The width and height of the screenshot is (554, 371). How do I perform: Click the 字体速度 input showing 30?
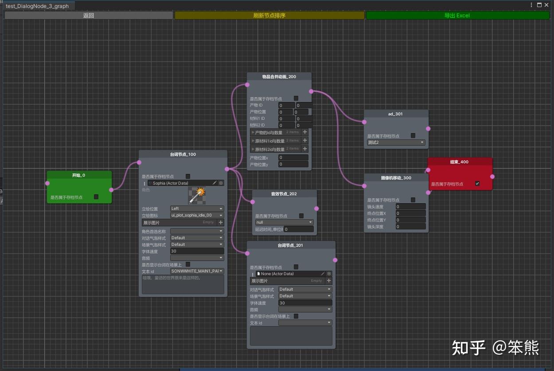pos(197,251)
